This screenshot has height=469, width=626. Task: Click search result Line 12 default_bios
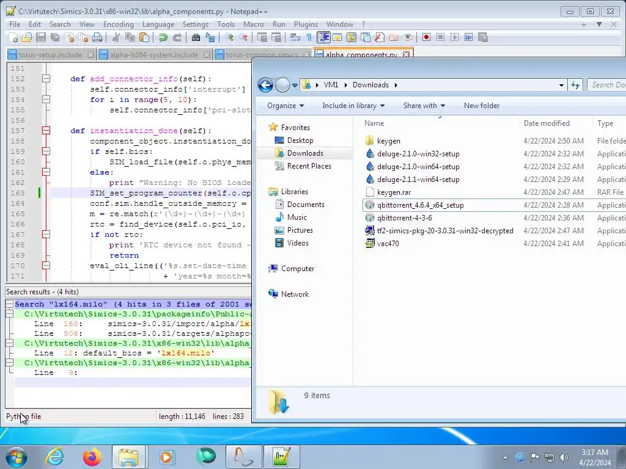(x=124, y=353)
